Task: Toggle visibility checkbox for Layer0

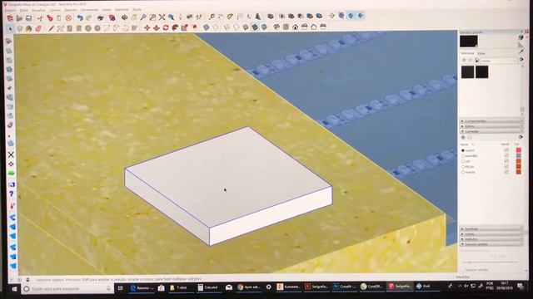Action: (506, 149)
